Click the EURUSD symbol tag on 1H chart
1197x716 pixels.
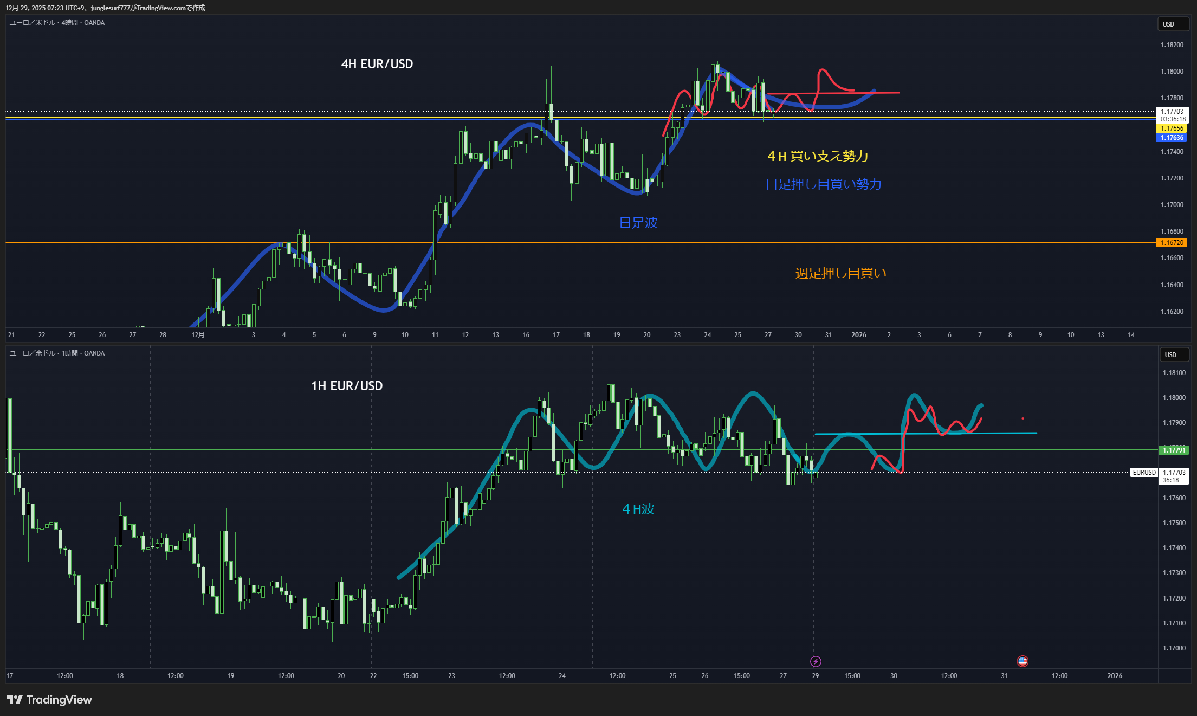[1144, 473]
